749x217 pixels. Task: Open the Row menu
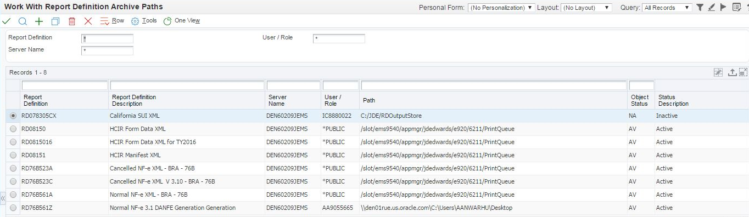[x=112, y=21]
